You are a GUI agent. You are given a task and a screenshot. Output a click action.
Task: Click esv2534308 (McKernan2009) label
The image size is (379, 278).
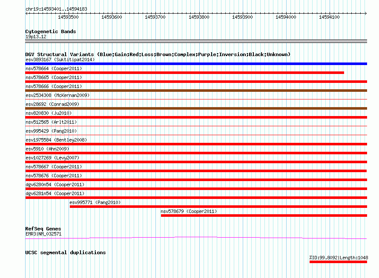pyautogui.click(x=57, y=95)
